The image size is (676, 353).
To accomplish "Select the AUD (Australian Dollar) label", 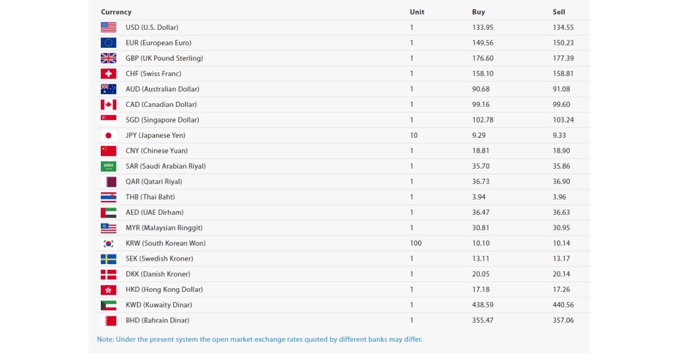I will [162, 89].
